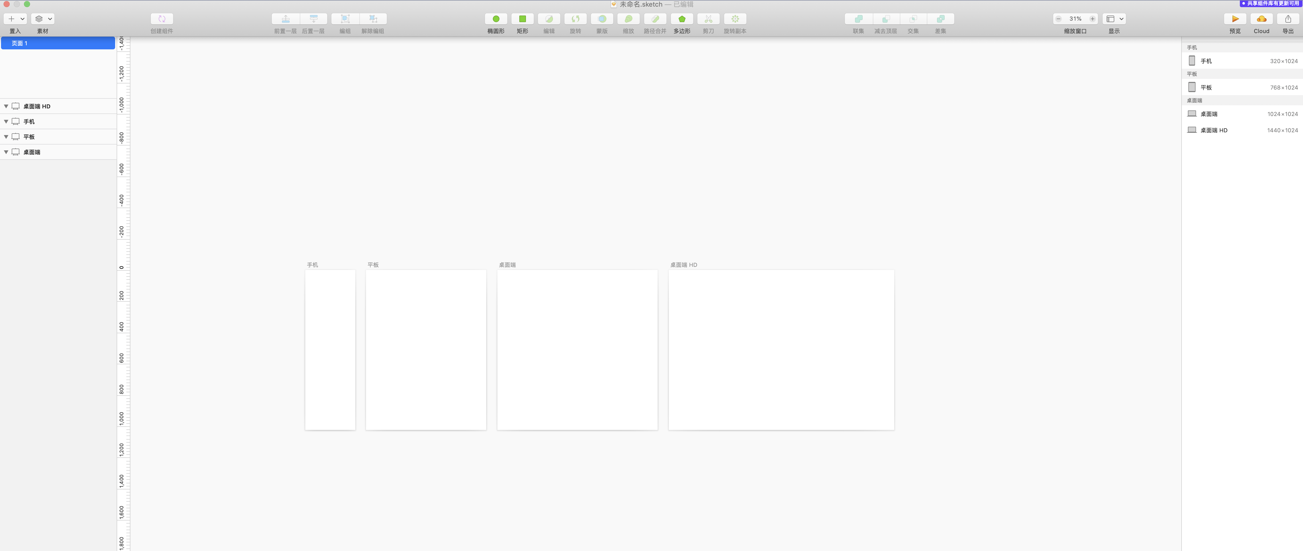Click the Export (导出) share icon
This screenshot has height=551, width=1303.
pos(1287,19)
